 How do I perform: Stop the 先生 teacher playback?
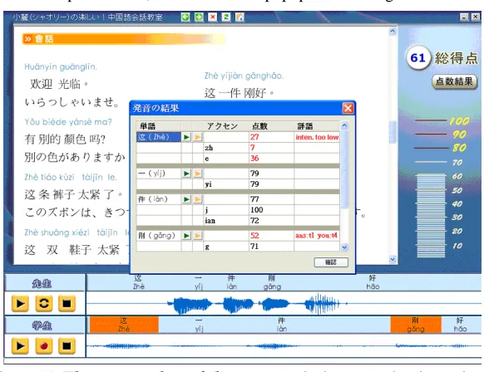click(x=67, y=304)
